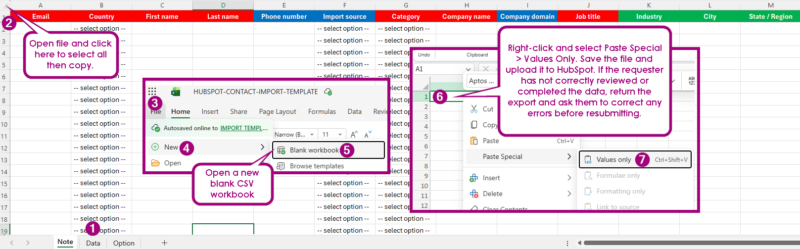Click the Country header cell

101,16
